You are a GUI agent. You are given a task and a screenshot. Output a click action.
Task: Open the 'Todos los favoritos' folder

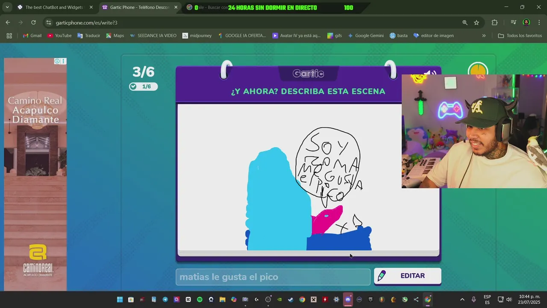point(520,36)
